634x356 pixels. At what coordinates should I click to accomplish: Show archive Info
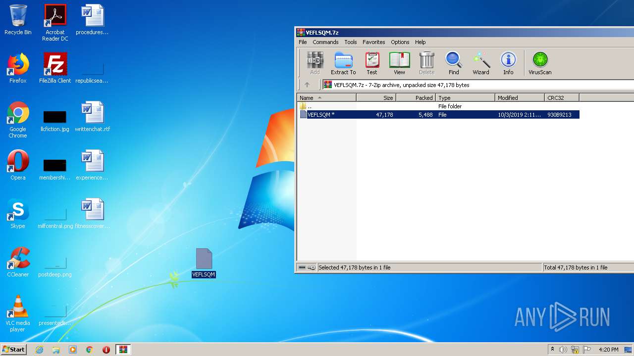508,63
